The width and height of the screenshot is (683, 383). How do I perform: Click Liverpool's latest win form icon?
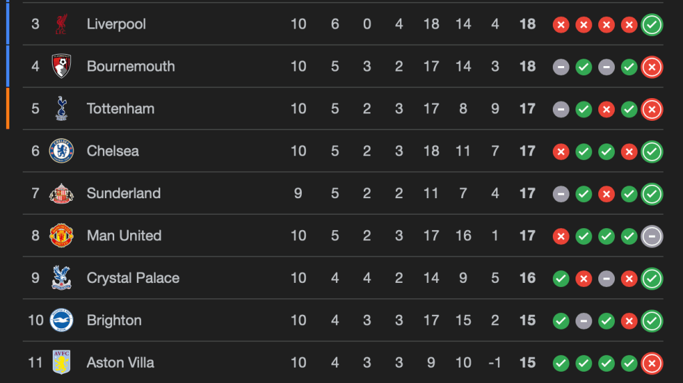click(x=652, y=25)
